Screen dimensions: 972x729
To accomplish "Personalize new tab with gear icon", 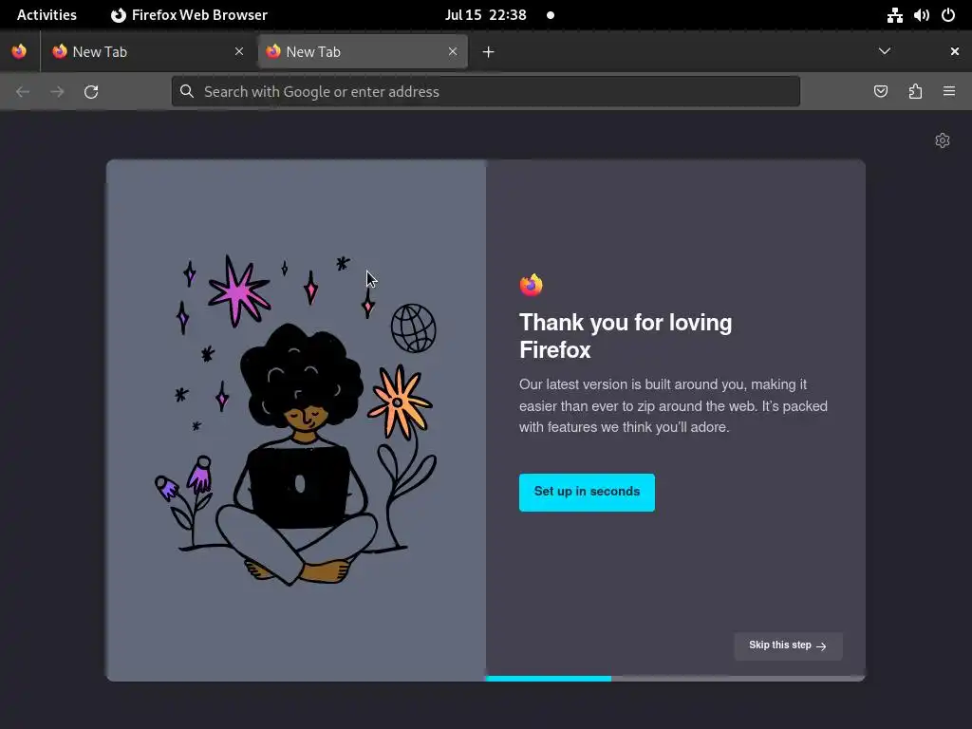I will (x=943, y=140).
